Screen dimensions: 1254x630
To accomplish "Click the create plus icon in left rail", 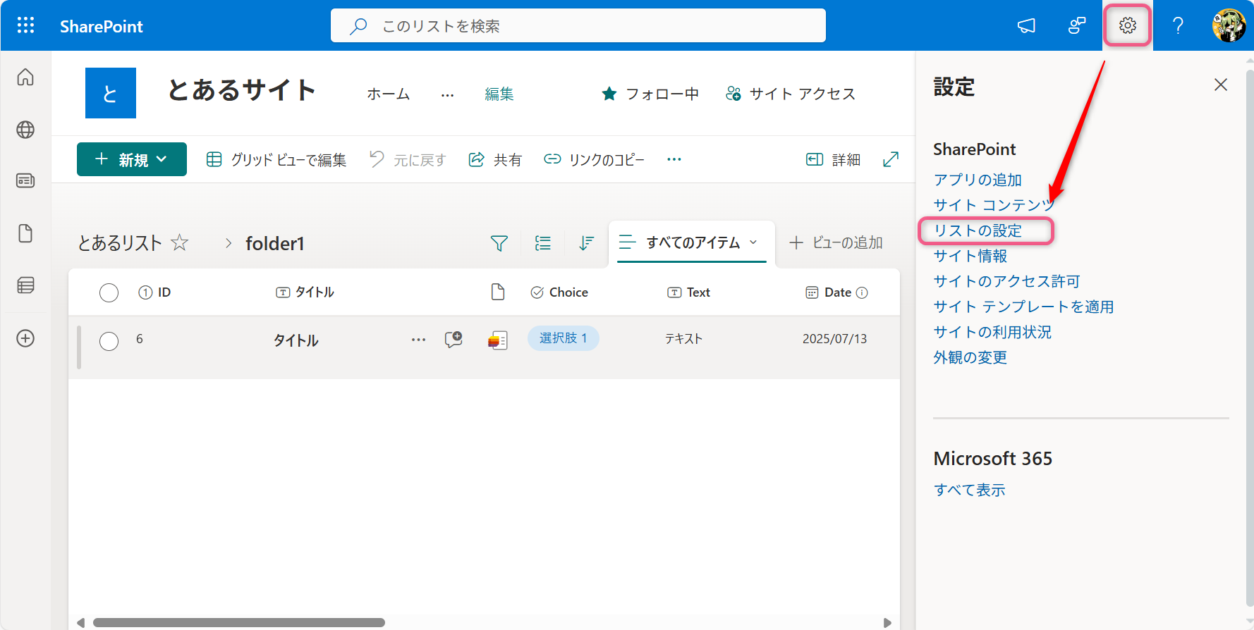I will pyautogui.click(x=25, y=338).
